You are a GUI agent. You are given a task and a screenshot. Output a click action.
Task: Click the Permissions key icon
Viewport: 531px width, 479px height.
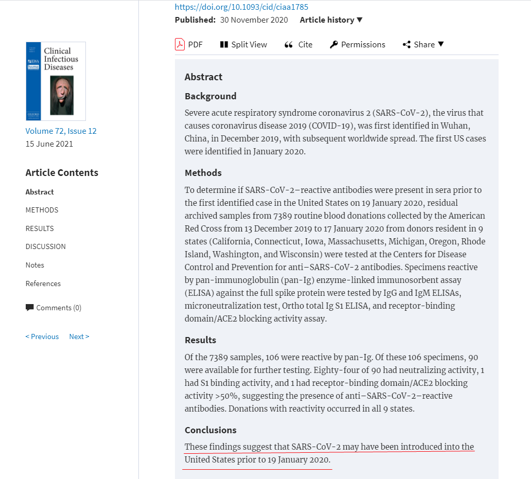[333, 45]
